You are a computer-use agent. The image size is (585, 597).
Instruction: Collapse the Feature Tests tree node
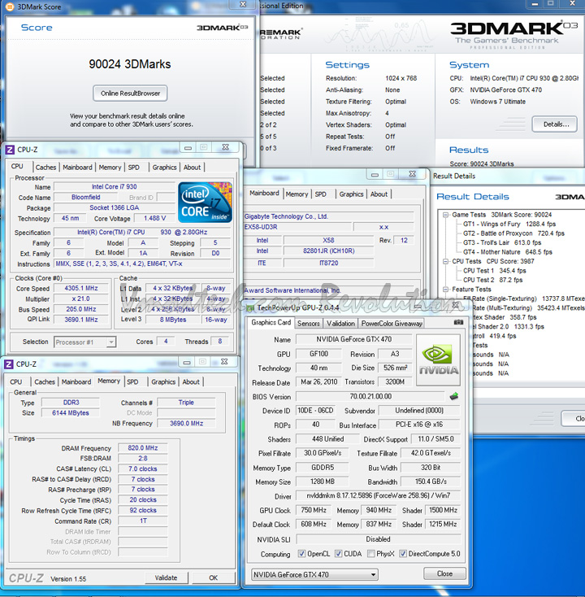pyautogui.click(x=445, y=290)
